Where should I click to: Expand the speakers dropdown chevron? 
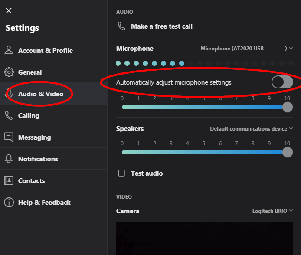coord(291,128)
